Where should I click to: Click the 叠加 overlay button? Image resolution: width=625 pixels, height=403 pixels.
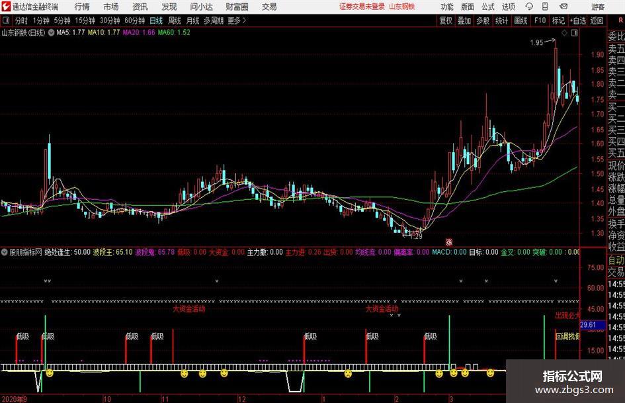[x=464, y=21]
